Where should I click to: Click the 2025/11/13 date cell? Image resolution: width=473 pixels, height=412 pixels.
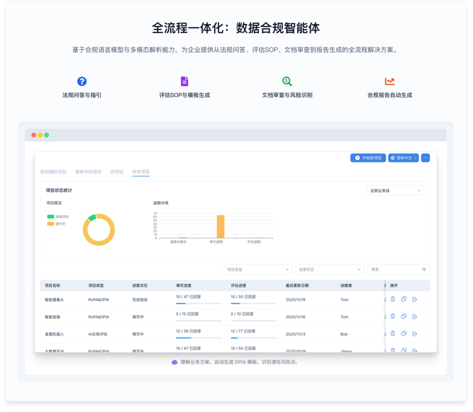click(x=295, y=334)
